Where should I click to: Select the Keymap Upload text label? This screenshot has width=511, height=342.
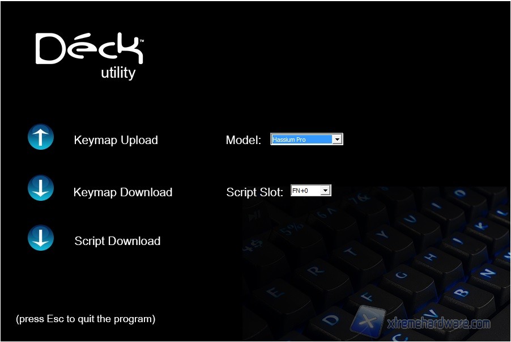click(x=116, y=140)
